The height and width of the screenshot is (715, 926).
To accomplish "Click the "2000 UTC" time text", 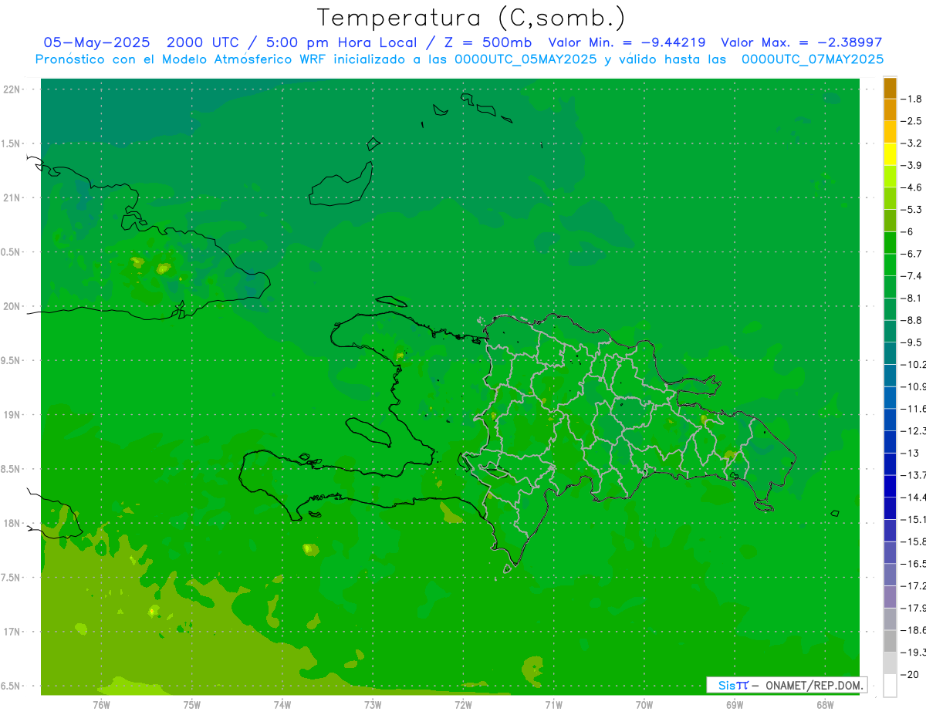I will [x=201, y=42].
